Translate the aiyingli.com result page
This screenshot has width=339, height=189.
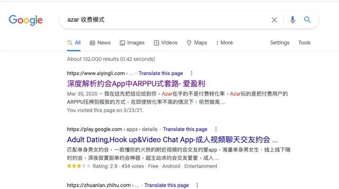pyautogui.click(x=161, y=74)
